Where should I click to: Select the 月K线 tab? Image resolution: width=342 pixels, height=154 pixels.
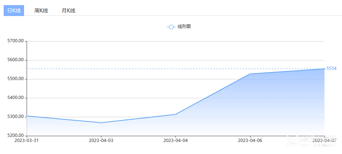tap(69, 11)
